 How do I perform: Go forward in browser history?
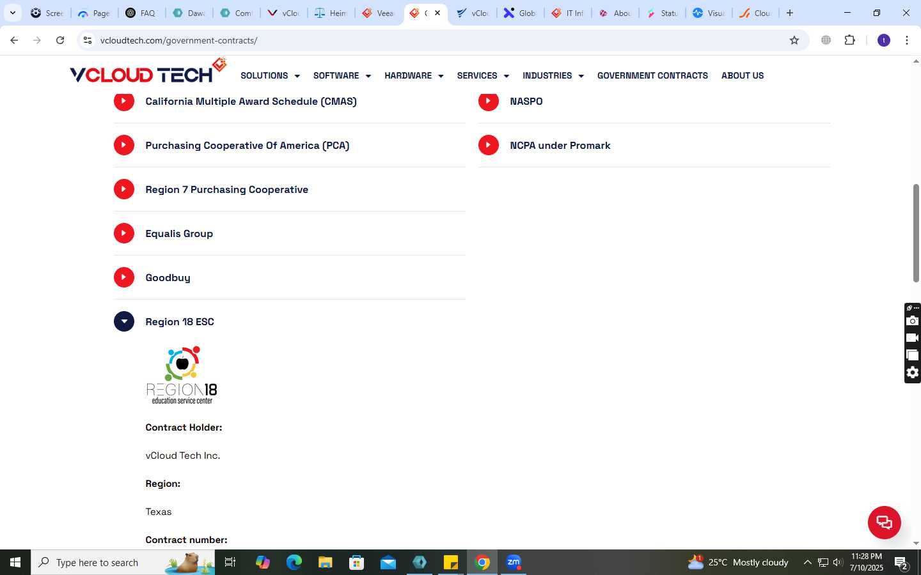click(x=37, y=40)
